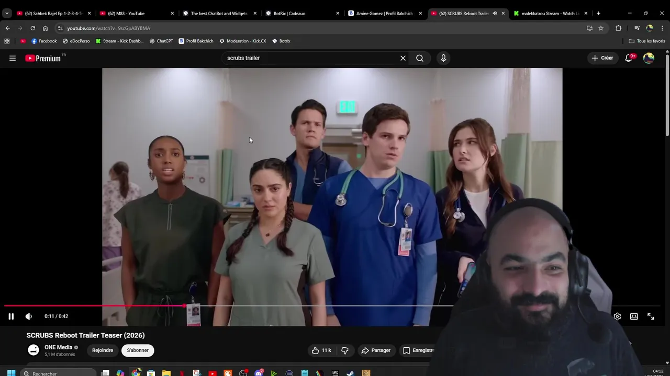Open the tab search dropdown
Screen dimensions: 670x376
(x=7, y=13)
